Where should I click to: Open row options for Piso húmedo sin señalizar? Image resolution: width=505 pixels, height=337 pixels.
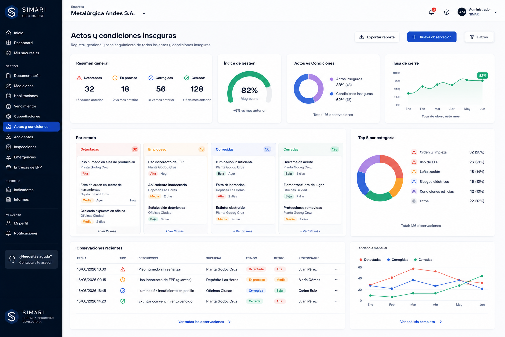pyautogui.click(x=337, y=269)
